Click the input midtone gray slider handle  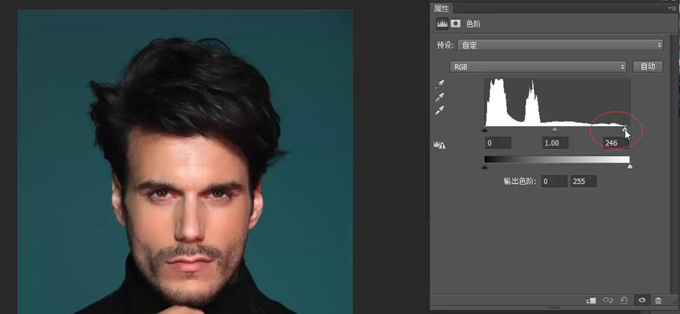pos(554,129)
